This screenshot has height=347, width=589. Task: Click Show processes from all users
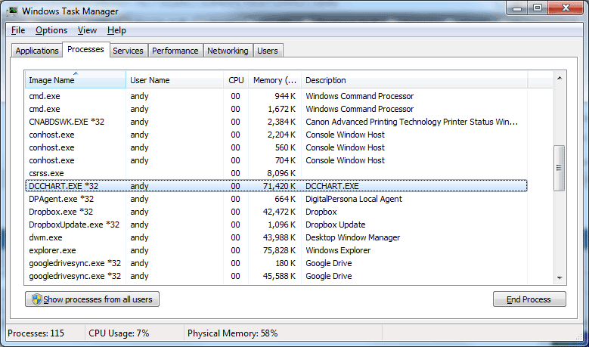coord(92,299)
